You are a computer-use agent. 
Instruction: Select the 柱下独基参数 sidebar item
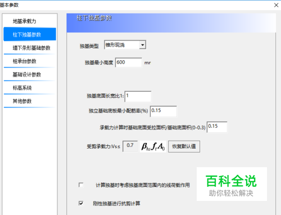(x=30, y=34)
